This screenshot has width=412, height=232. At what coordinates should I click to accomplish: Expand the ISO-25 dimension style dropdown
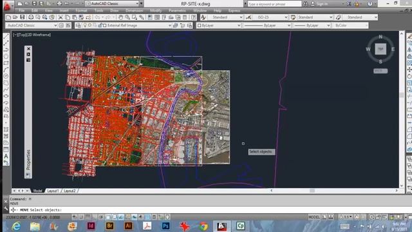point(286,17)
